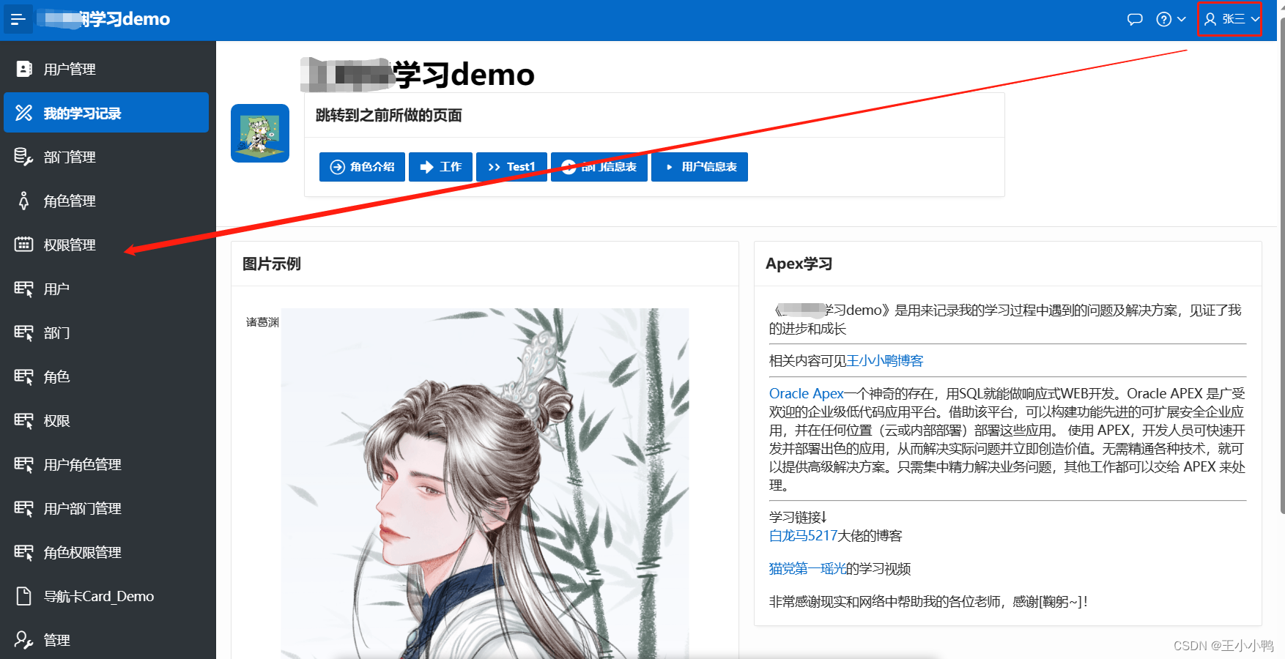The height and width of the screenshot is (659, 1285).
Task: Click the 角色介绍 button
Action: pyautogui.click(x=362, y=167)
